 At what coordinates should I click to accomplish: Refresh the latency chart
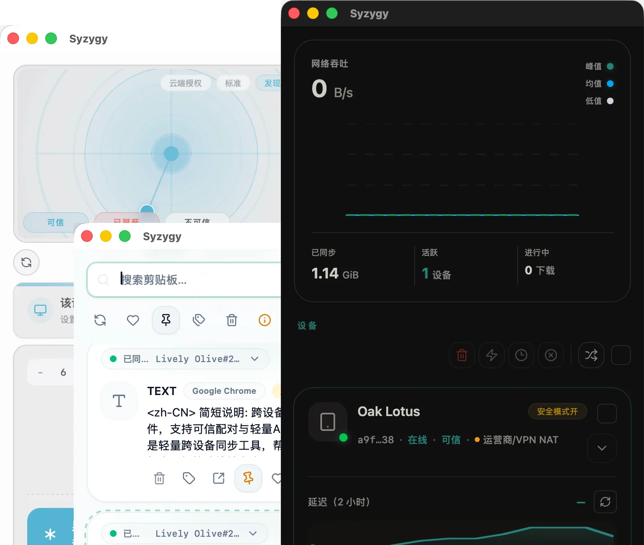(x=605, y=502)
